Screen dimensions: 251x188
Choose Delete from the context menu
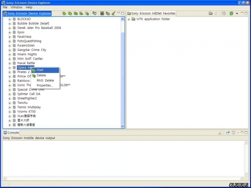point(45,75)
